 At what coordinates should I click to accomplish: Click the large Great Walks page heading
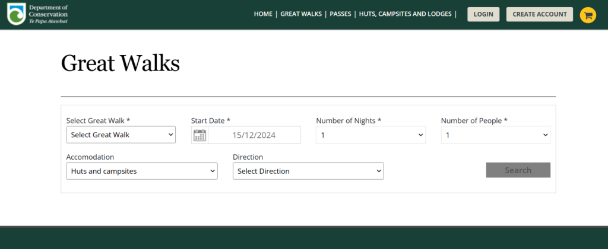click(120, 63)
